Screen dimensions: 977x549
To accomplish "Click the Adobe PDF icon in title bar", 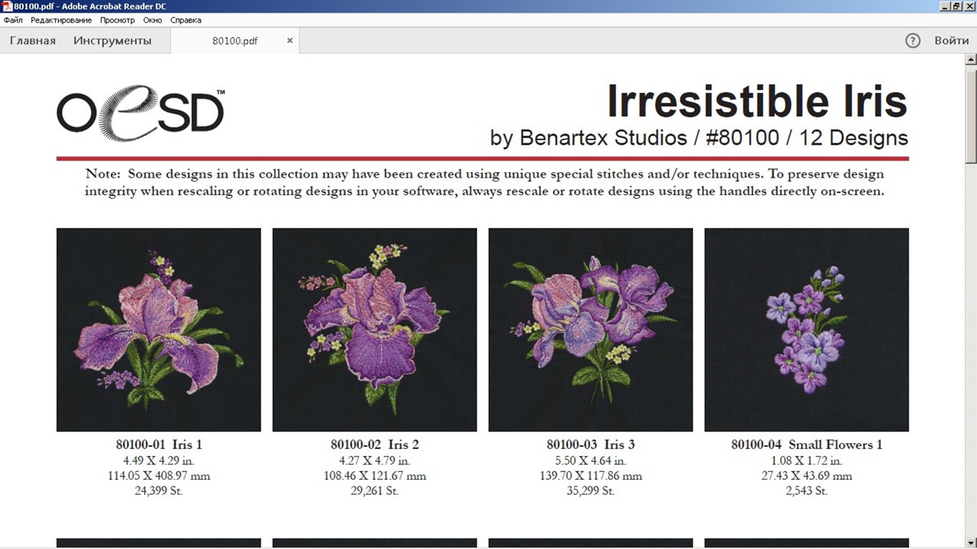I will pyautogui.click(x=7, y=6).
